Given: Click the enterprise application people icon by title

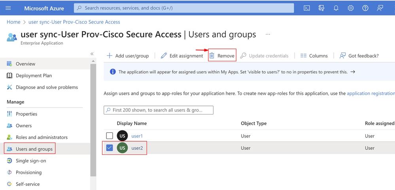Looking at the screenshot, I should pos(12,37).
